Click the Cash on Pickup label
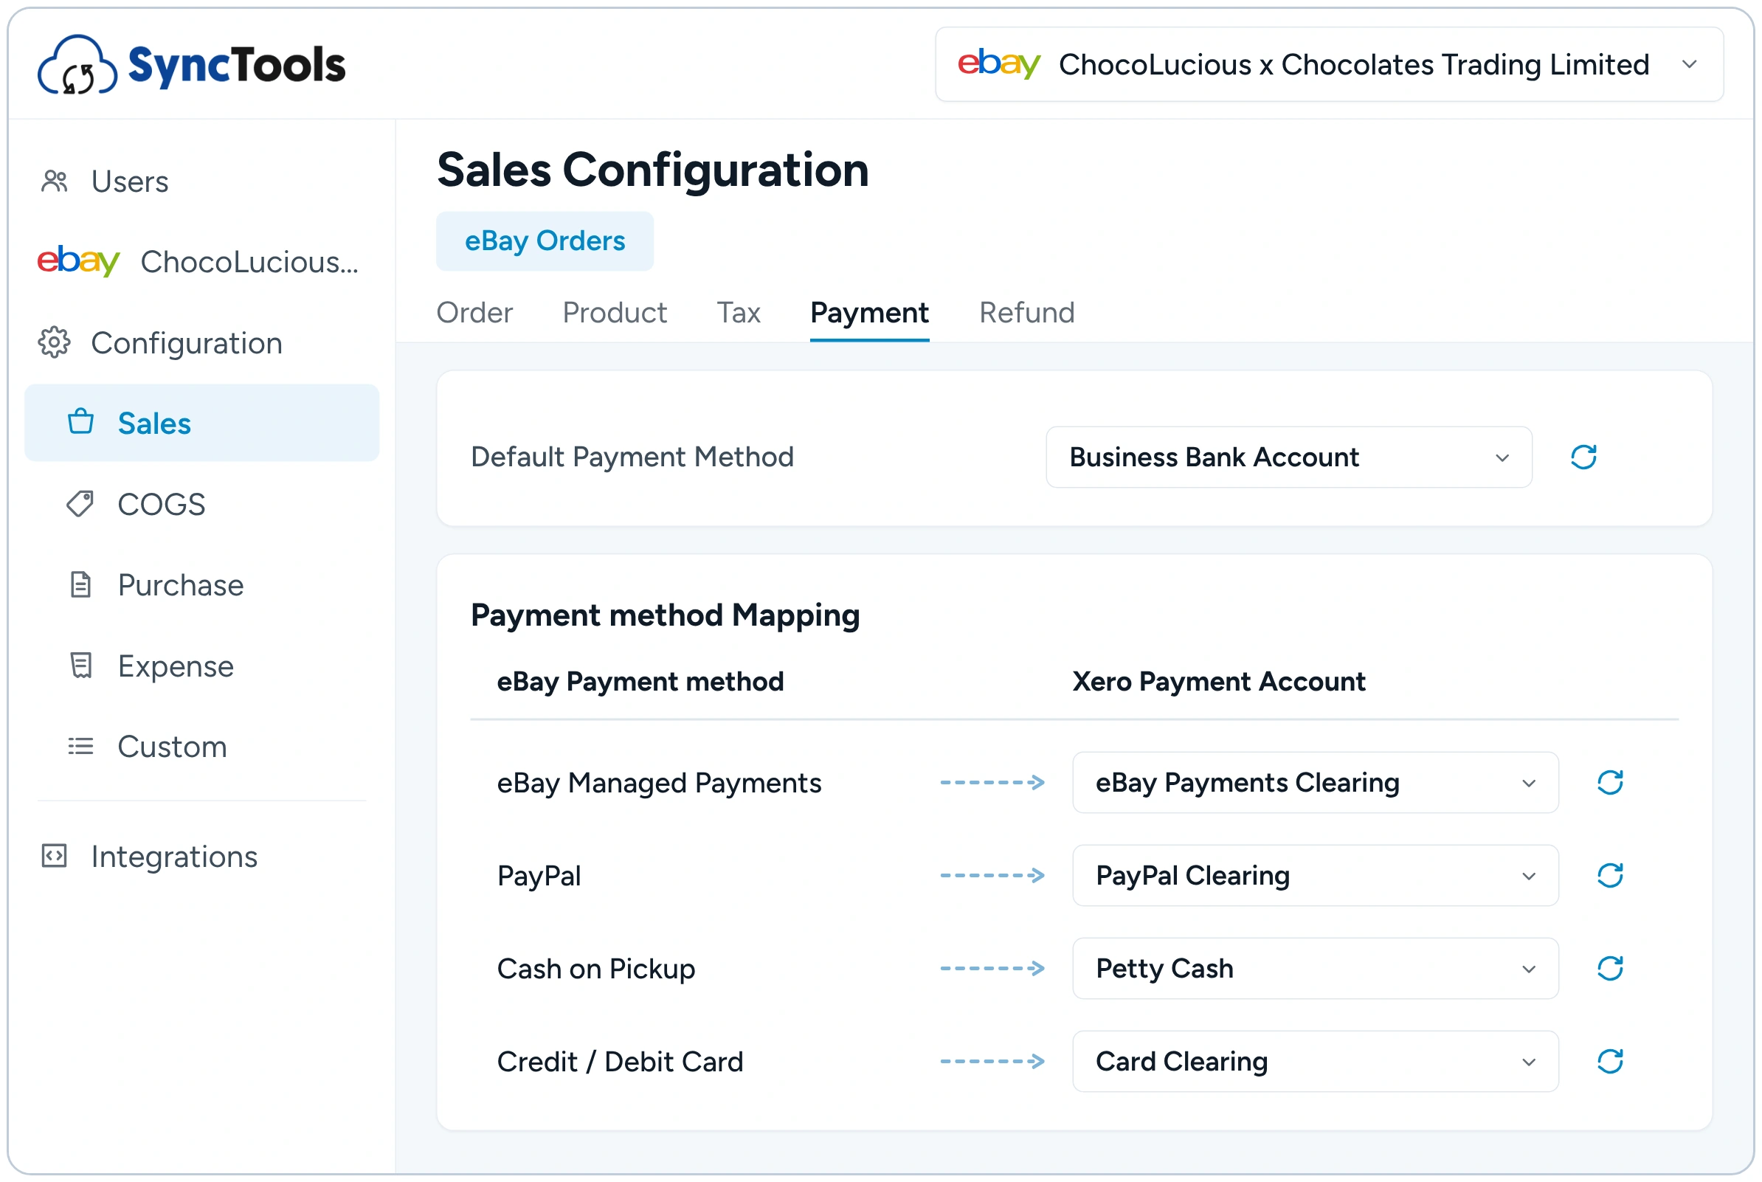This screenshot has height=1182, width=1762. point(596,969)
